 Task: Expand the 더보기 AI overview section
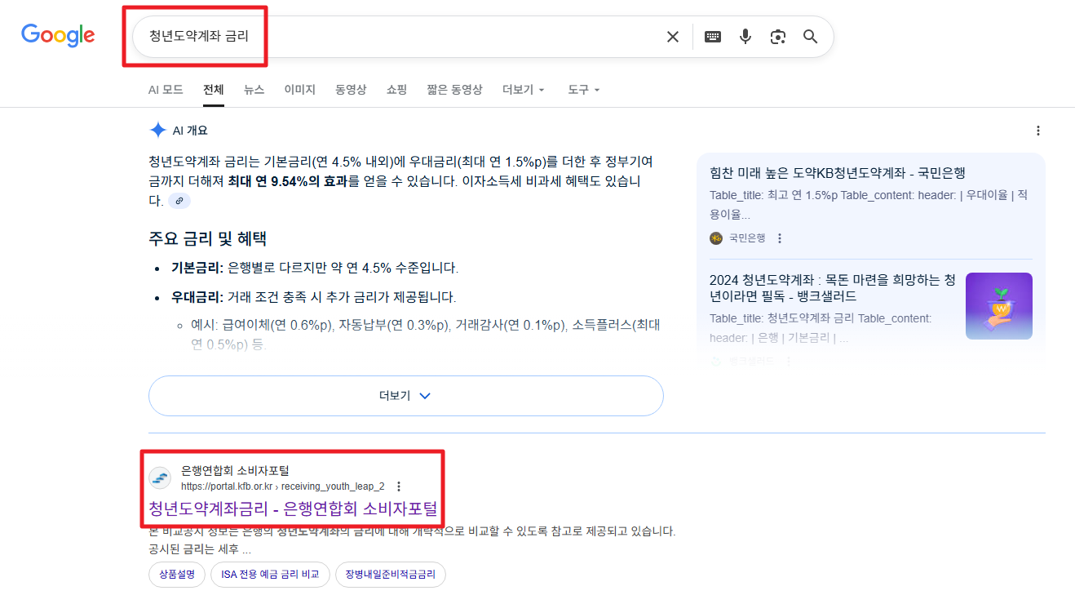point(405,395)
